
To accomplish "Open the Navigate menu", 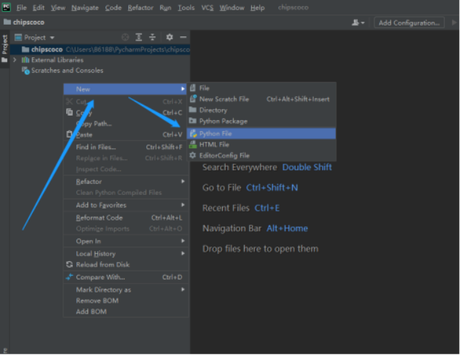I will point(85,7).
